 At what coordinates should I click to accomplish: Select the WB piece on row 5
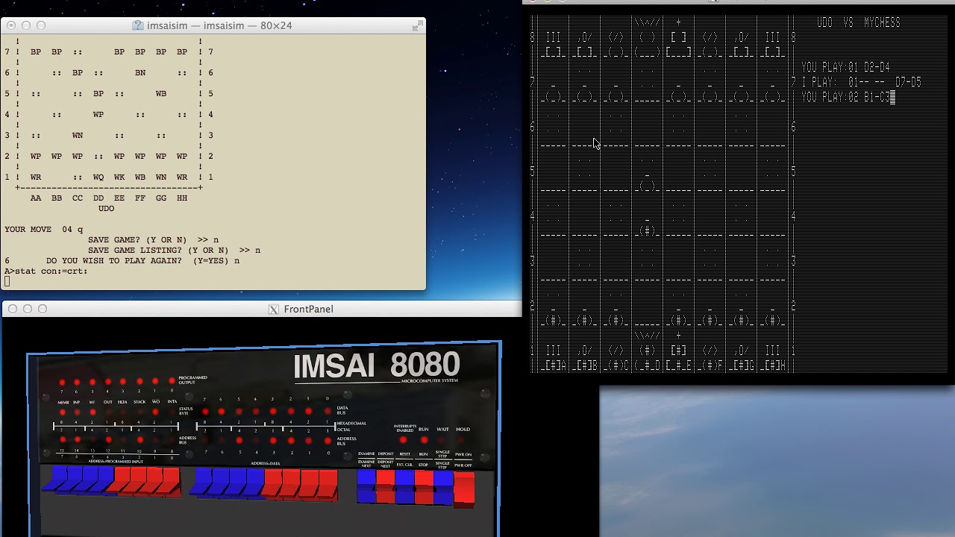pyautogui.click(x=161, y=94)
